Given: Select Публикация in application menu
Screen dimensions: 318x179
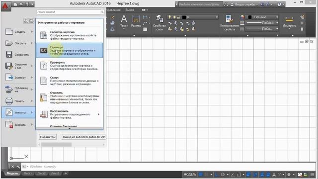Looking at the screenshot, I should (18, 89).
